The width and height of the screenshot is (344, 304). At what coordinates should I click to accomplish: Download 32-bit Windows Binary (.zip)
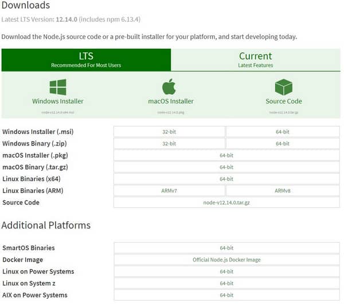coord(169,144)
